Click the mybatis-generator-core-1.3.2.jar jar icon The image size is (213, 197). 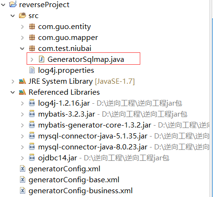pyautogui.click(x=32, y=125)
